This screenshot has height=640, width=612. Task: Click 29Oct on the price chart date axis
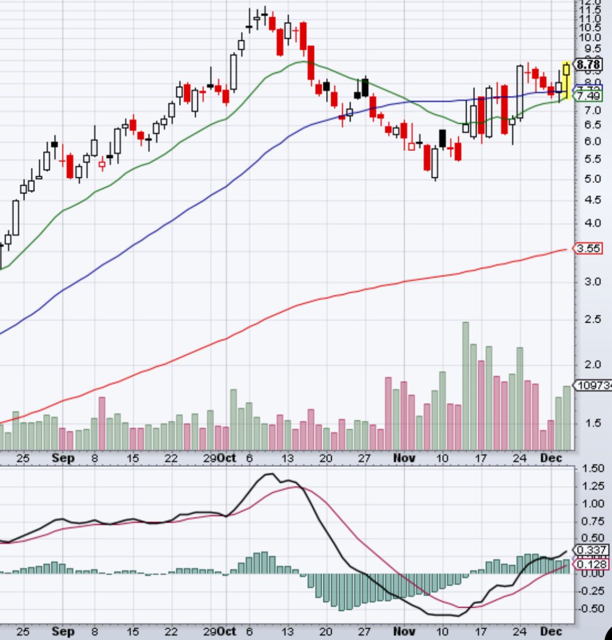[219, 458]
